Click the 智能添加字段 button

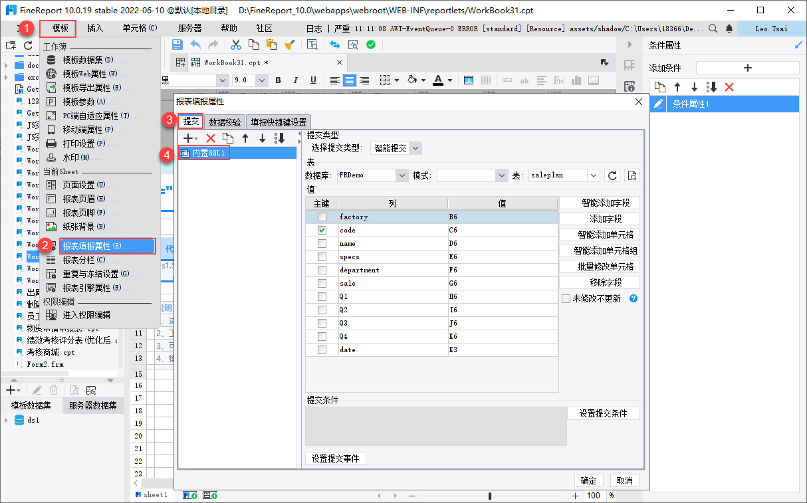pos(600,203)
